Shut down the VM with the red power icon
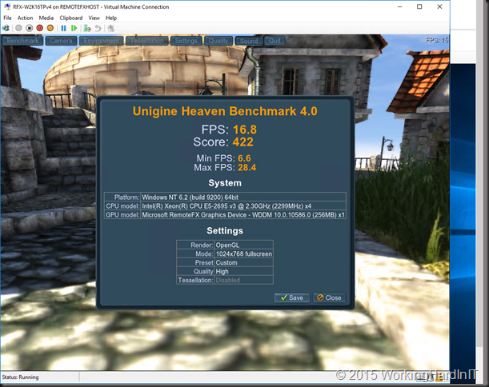 [39, 28]
